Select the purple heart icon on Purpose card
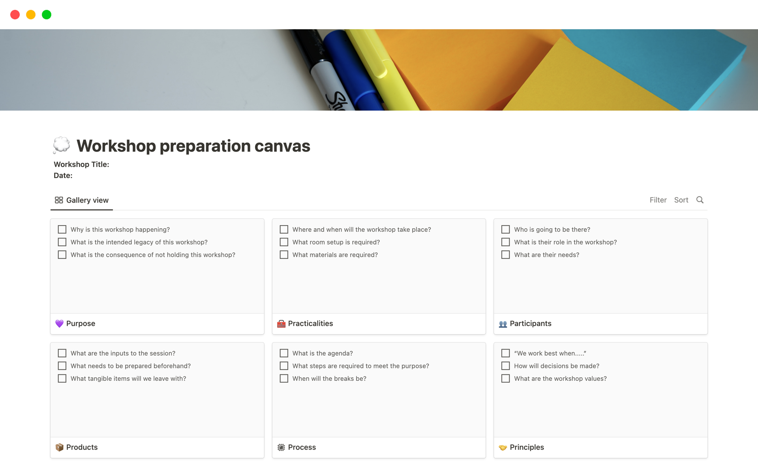Image resolution: width=758 pixels, height=474 pixels. tap(59, 323)
